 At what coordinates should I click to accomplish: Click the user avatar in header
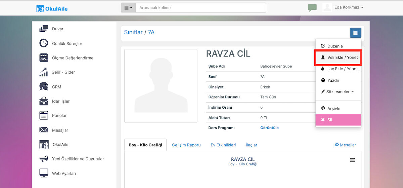pos(327,7)
